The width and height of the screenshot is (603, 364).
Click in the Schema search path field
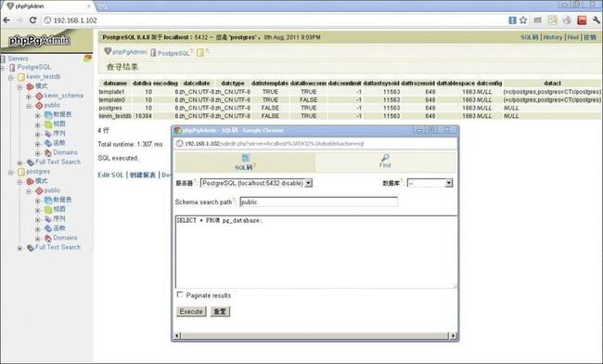click(x=319, y=202)
